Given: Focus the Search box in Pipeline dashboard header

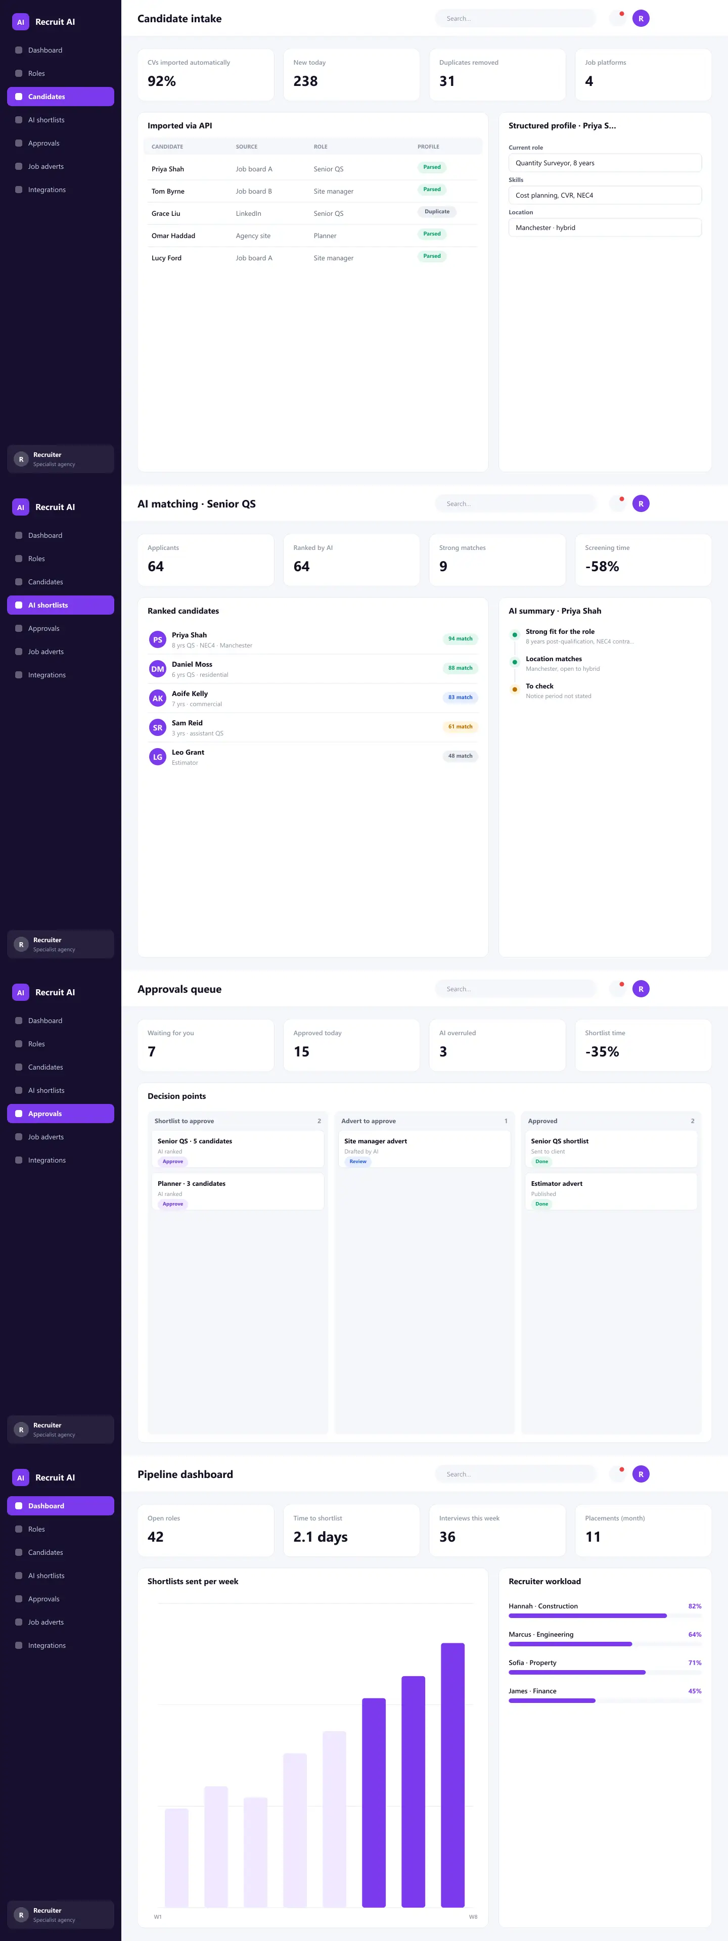Looking at the screenshot, I should coord(516,1474).
